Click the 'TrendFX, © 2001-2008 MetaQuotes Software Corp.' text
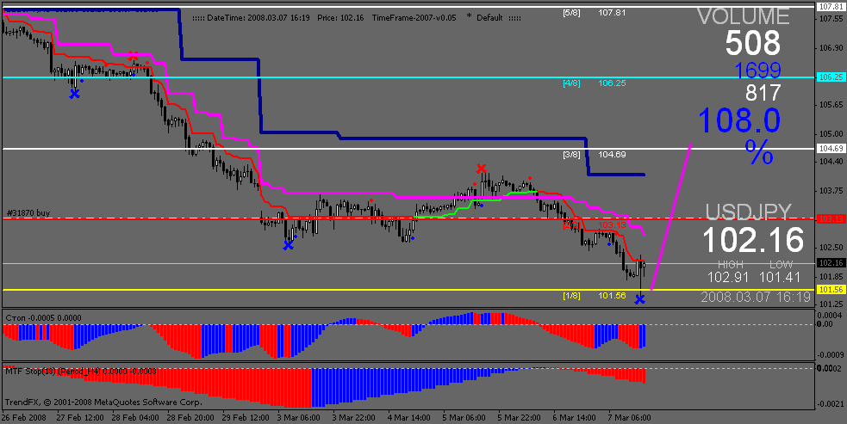 (103, 402)
